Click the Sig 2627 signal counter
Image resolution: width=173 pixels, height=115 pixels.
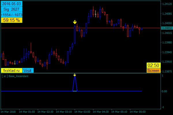[x=12, y=9]
